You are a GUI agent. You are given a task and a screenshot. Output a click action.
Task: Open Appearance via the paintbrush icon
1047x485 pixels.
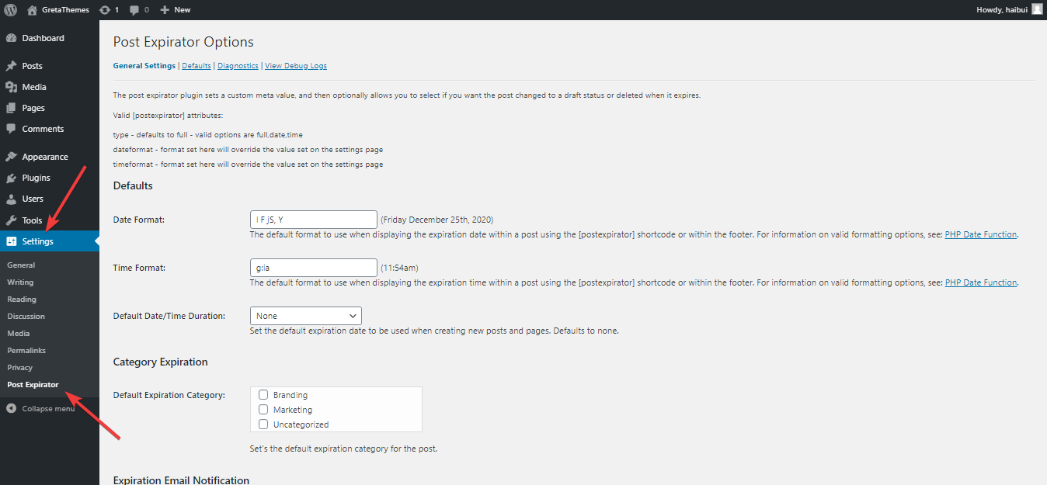(12, 156)
